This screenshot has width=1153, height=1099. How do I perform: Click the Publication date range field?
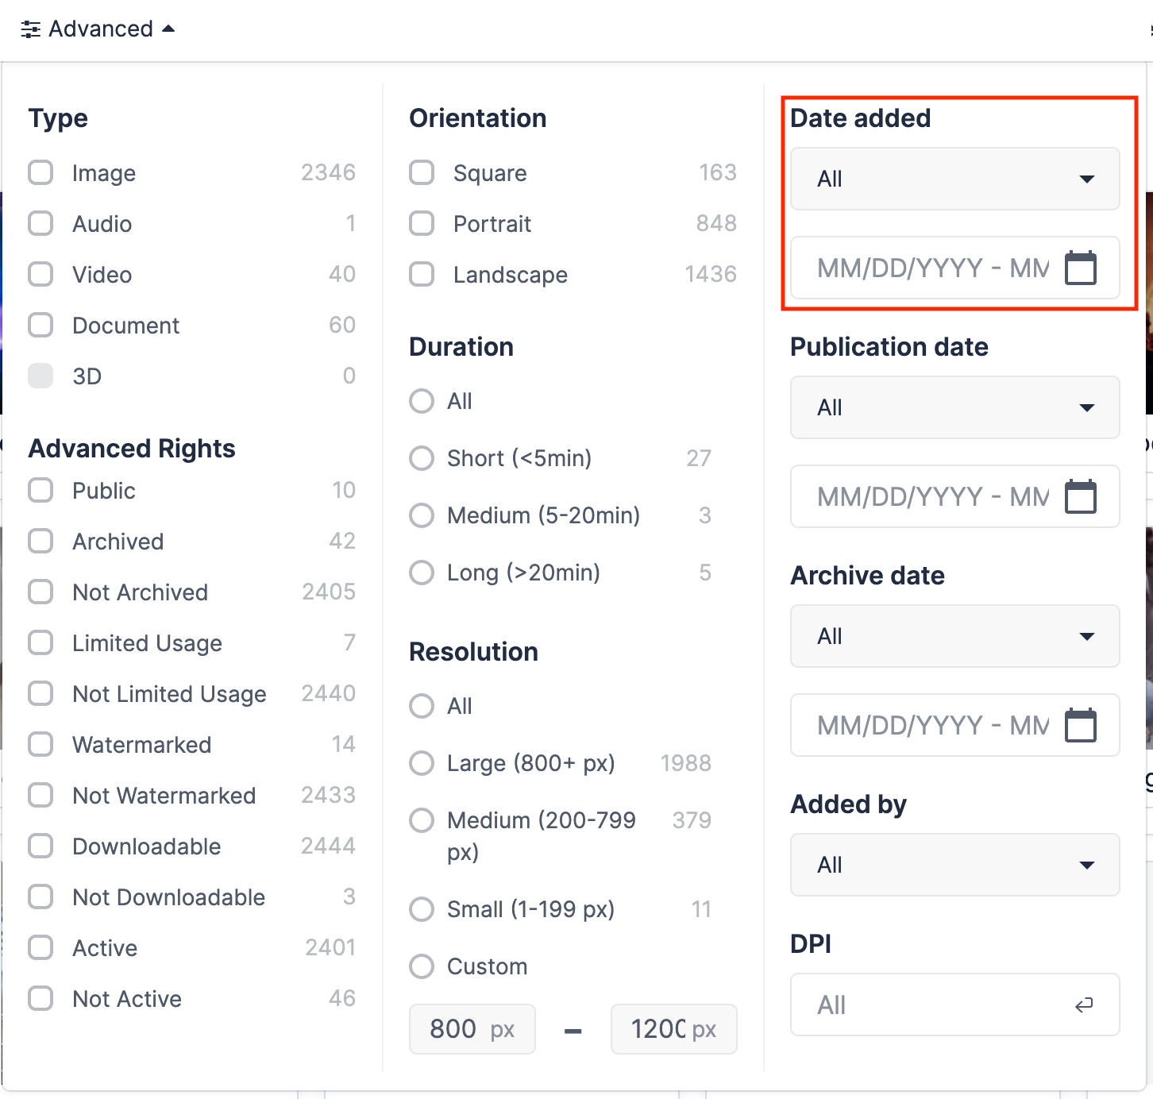(955, 496)
